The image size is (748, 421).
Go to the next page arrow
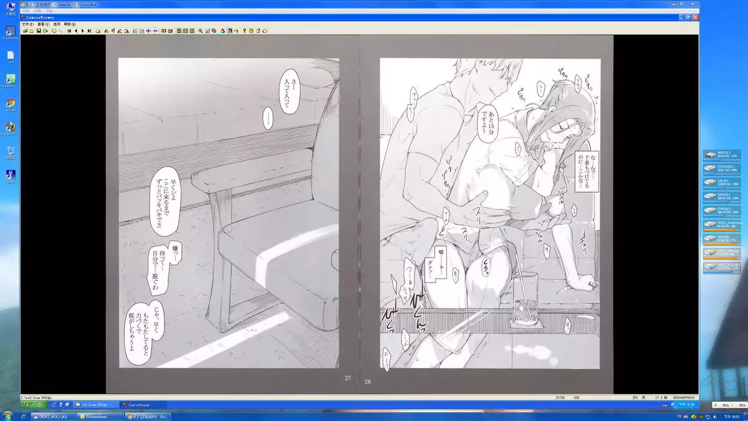click(83, 31)
